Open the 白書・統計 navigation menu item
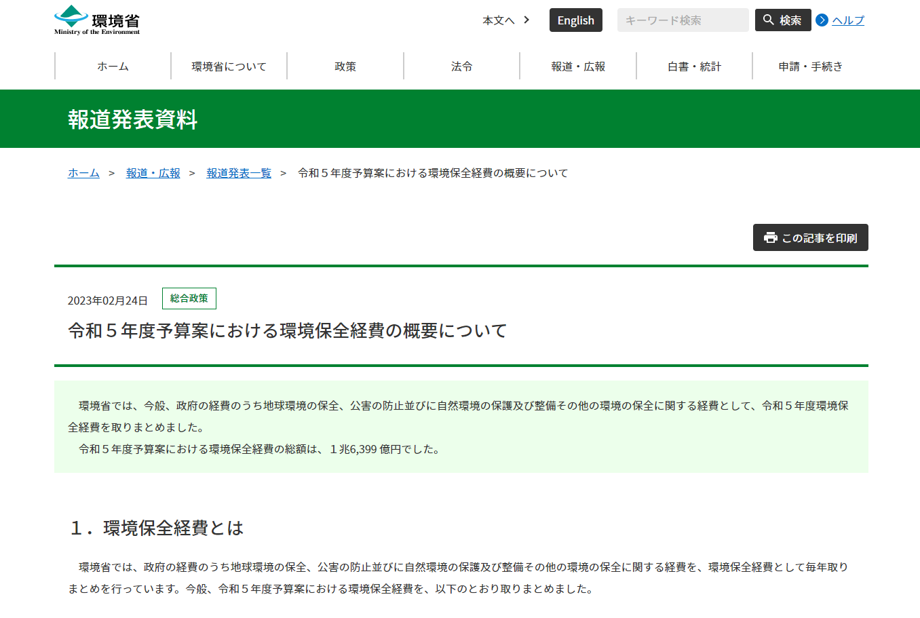This screenshot has height=618, width=920. pos(694,66)
